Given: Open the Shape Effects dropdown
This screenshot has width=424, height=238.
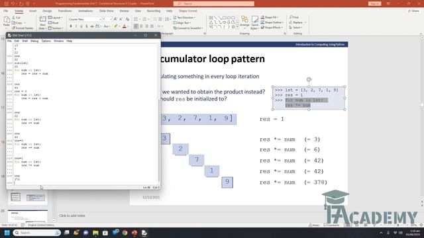Looking at the screenshot, I should (272, 28).
